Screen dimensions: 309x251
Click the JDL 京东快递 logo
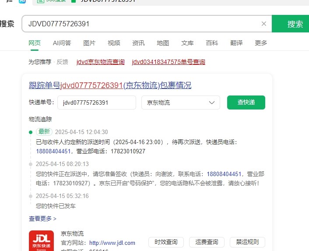click(42, 241)
